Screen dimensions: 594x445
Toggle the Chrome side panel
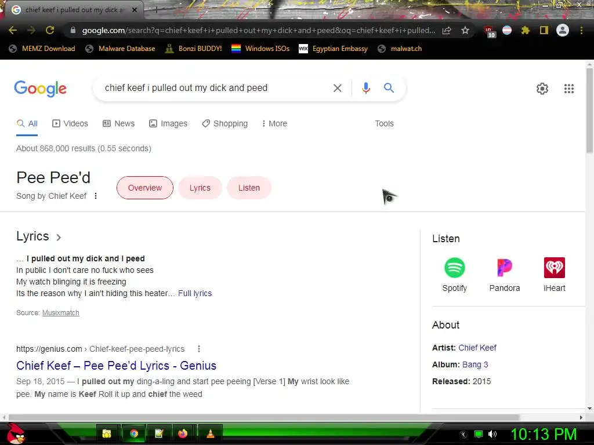point(544,30)
